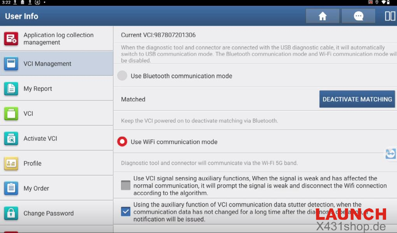Image resolution: width=397 pixels, height=233 pixels.
Task: Tap the yellow Profile card icon
Action: point(11,163)
